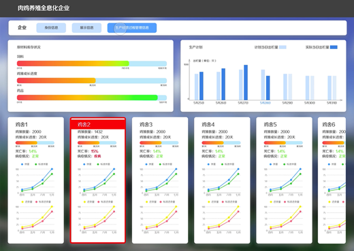
Task: Open the red 鸡舍2 card header
Action: (x=98, y=124)
